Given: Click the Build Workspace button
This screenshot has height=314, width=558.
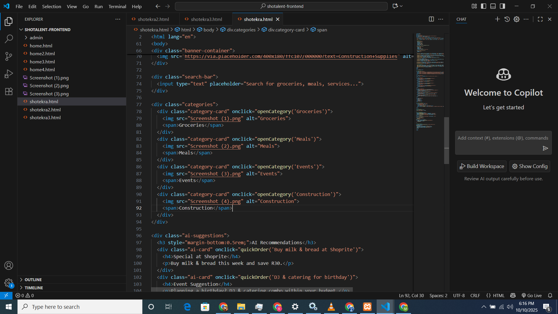Looking at the screenshot, I should pyautogui.click(x=482, y=166).
